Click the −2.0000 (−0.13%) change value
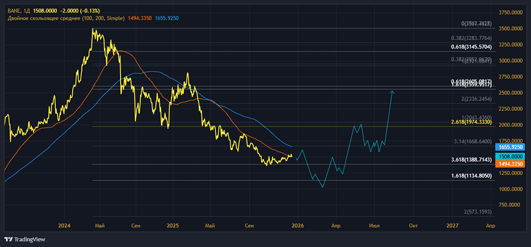The image size is (531, 247). click(81, 11)
